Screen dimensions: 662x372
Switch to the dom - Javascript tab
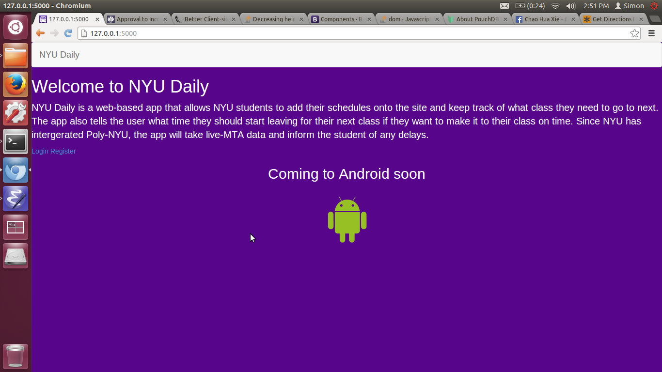[x=409, y=19]
